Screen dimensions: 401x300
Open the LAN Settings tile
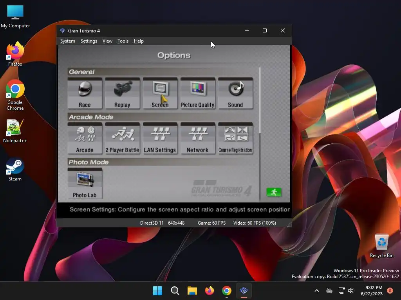pos(160,139)
